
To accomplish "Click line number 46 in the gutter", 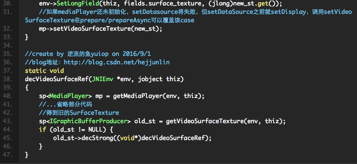I will (8, 146).
